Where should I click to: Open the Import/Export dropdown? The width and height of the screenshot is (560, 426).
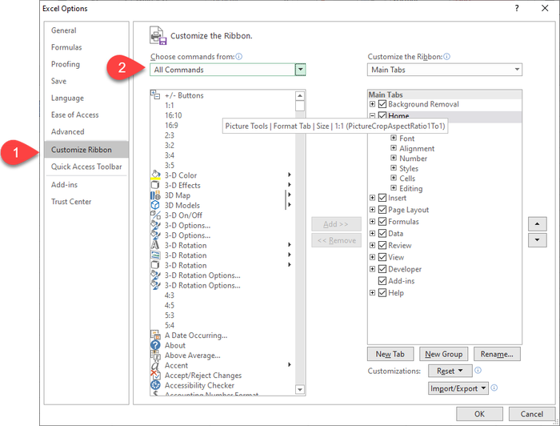pos(458,388)
